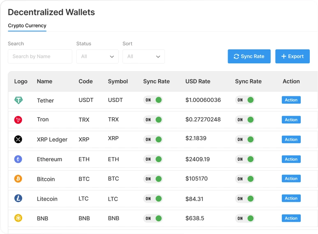318x234 pixels.
Task: Click the Logo column header
Action: tap(21, 81)
